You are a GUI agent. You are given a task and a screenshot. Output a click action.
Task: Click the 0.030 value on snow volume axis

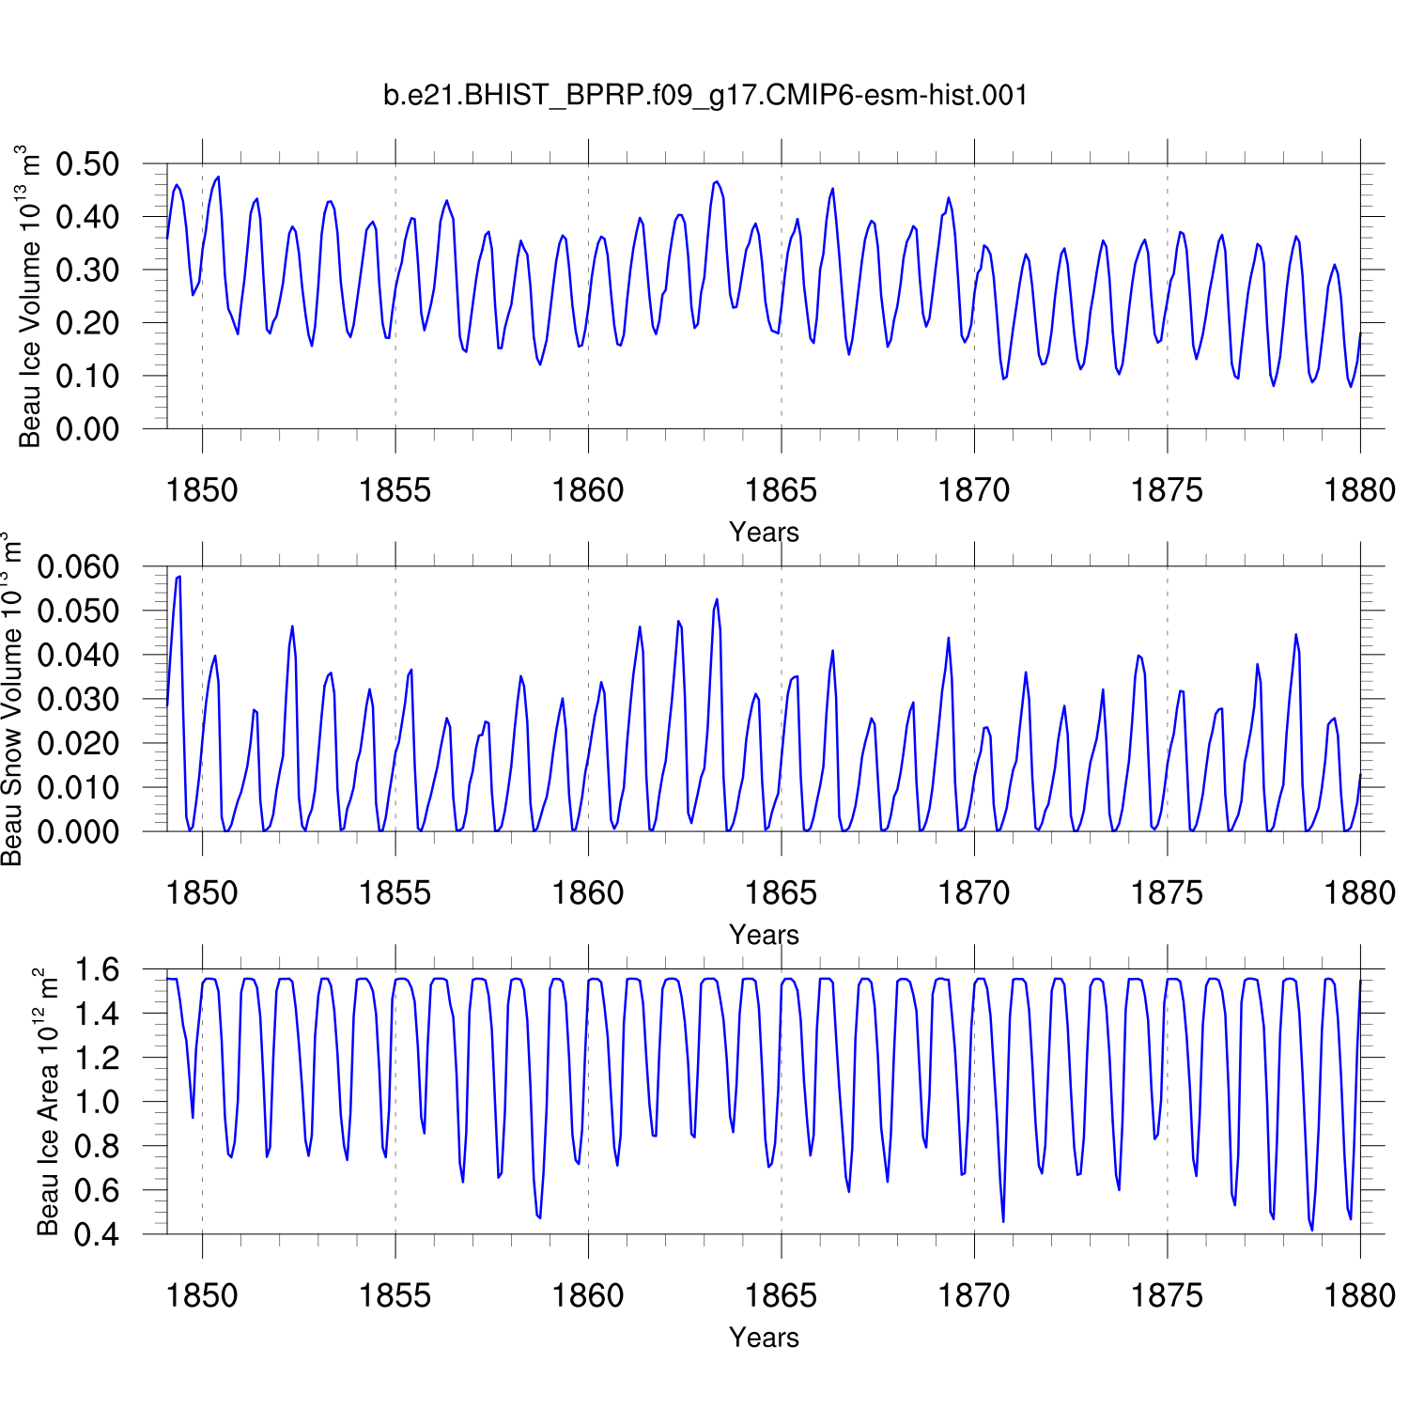[78, 700]
